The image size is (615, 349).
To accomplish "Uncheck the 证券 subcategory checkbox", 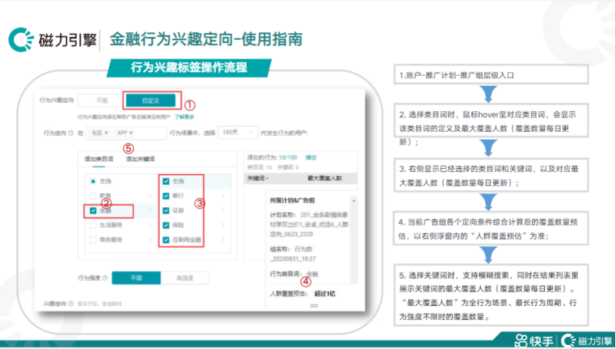I will (166, 210).
